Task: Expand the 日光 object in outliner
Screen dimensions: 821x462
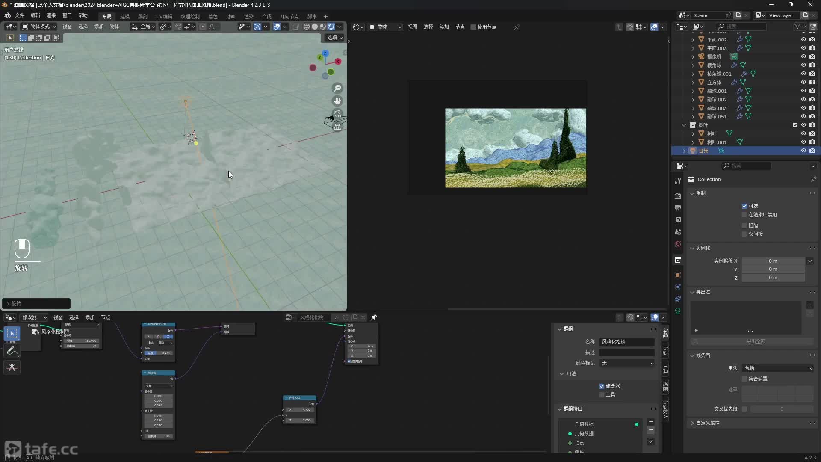Action: point(684,151)
